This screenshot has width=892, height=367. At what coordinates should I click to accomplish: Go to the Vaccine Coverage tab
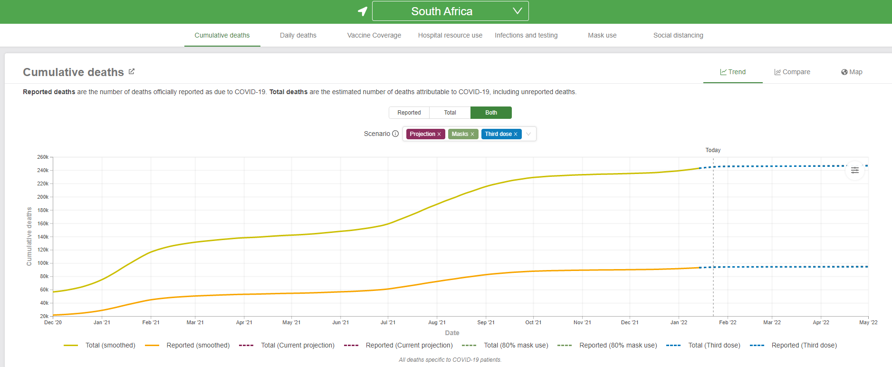tap(374, 36)
